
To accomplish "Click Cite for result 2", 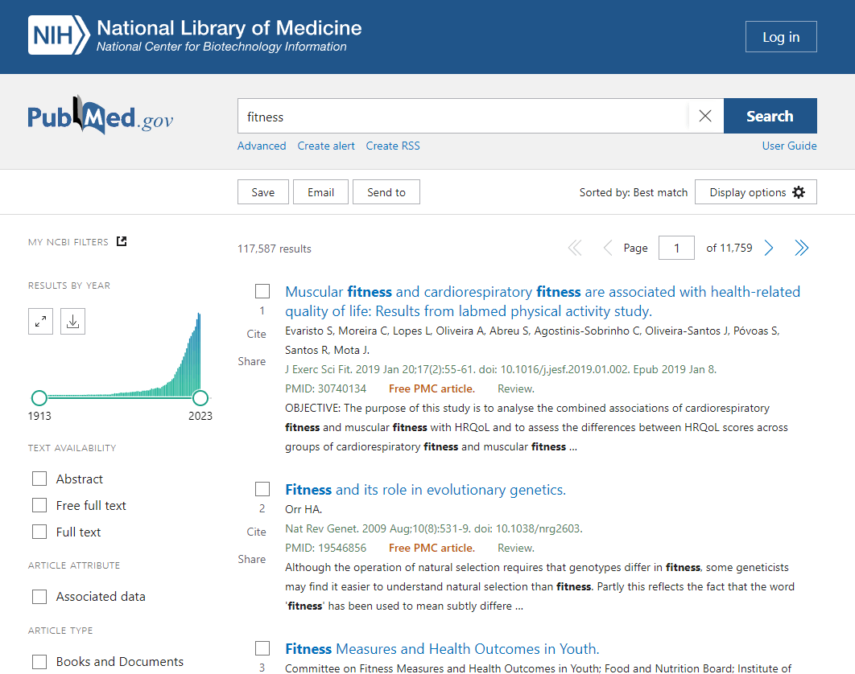I will click(256, 532).
